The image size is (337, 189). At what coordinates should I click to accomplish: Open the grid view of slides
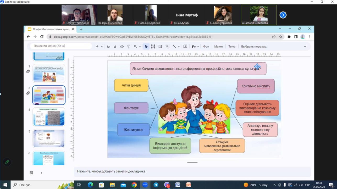click(x=31, y=173)
